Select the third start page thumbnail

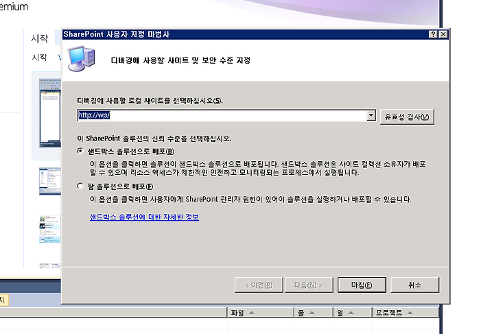click(x=50, y=229)
